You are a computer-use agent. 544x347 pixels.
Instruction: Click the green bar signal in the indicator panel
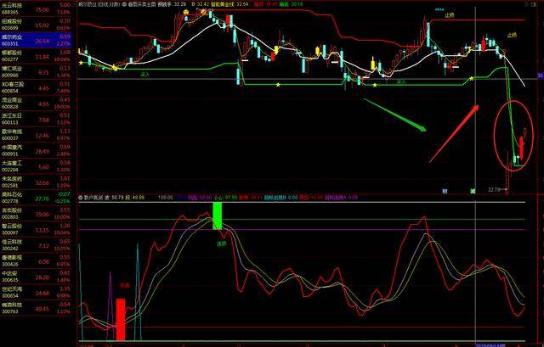(x=218, y=215)
